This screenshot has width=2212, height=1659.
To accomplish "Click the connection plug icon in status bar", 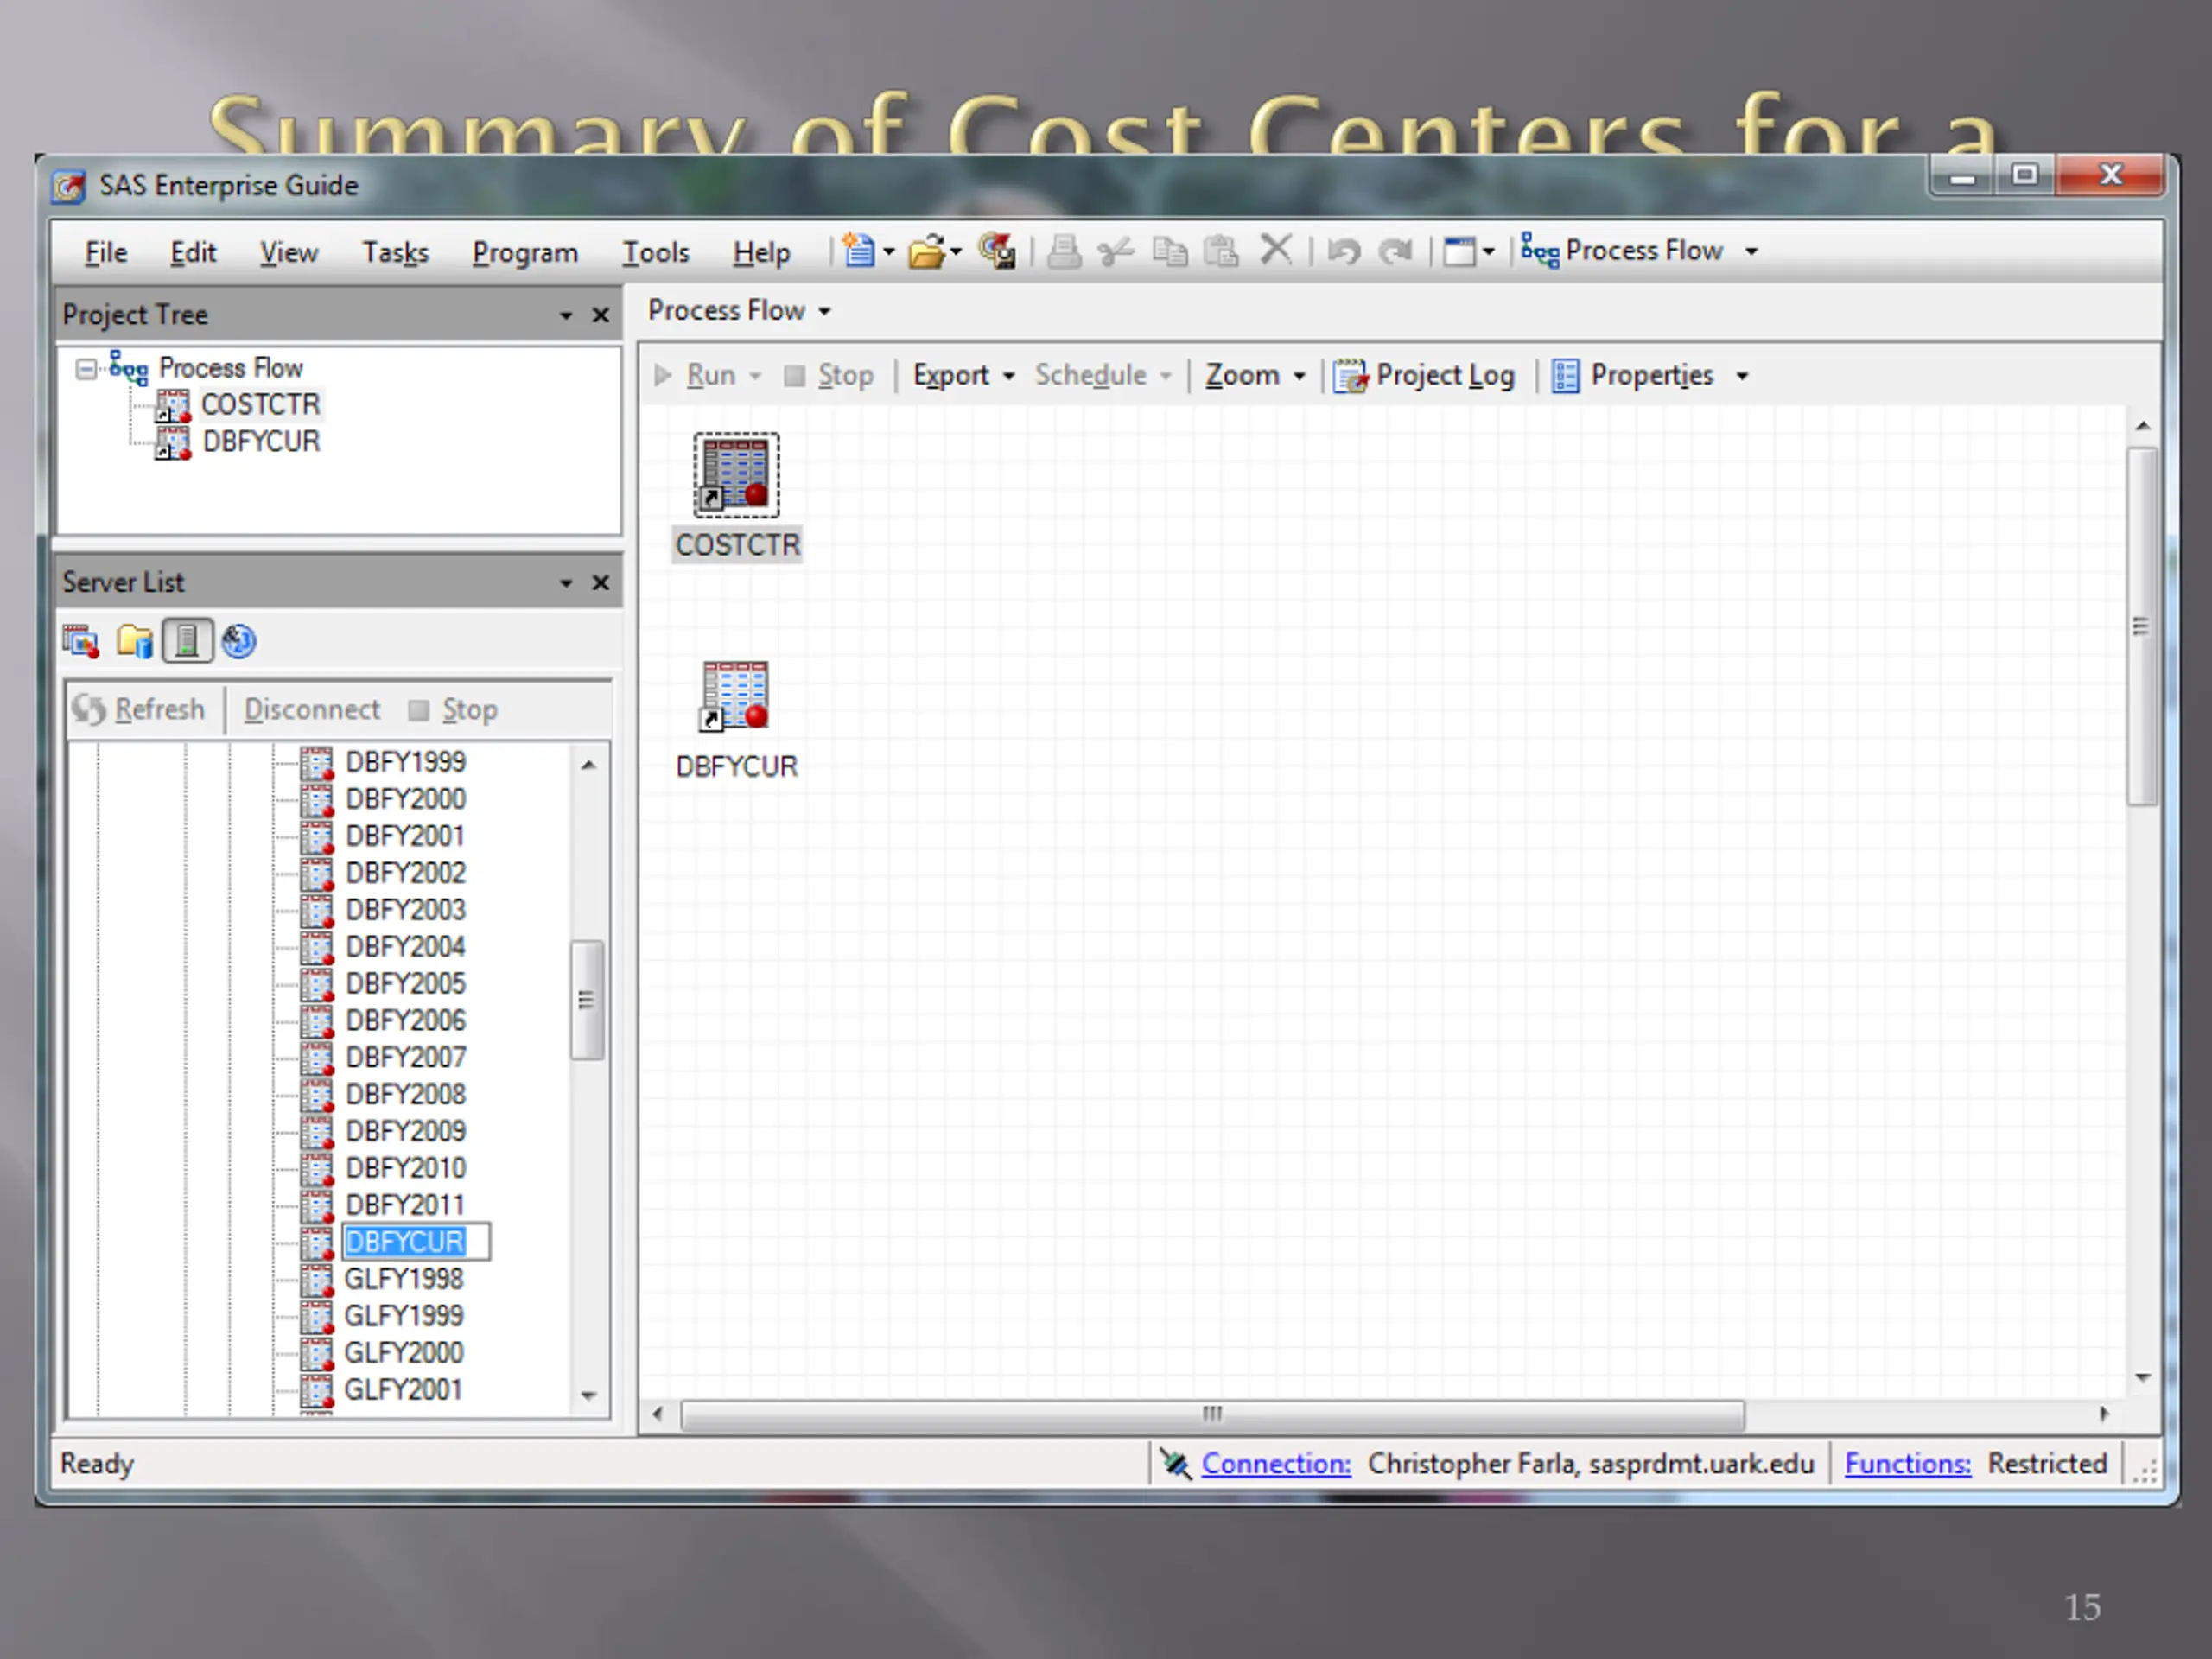I will [x=1175, y=1464].
